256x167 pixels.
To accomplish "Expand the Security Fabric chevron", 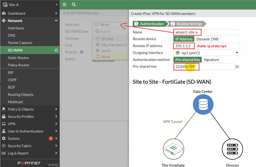I will 56,146.
